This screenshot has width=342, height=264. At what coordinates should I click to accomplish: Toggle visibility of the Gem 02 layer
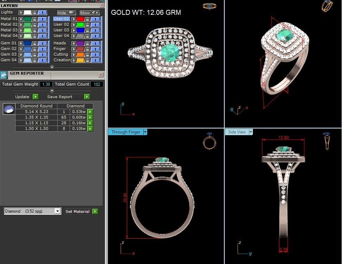click(x=43, y=49)
